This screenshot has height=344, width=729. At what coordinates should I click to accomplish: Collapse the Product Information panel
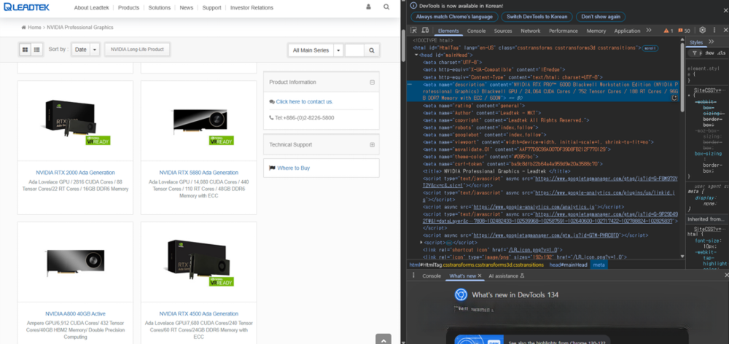372,82
